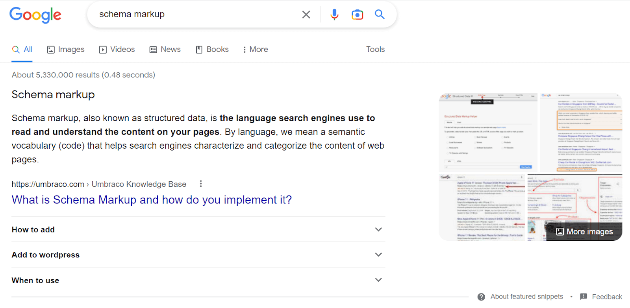Click the 'Schema markup' snippet heading

coord(53,95)
